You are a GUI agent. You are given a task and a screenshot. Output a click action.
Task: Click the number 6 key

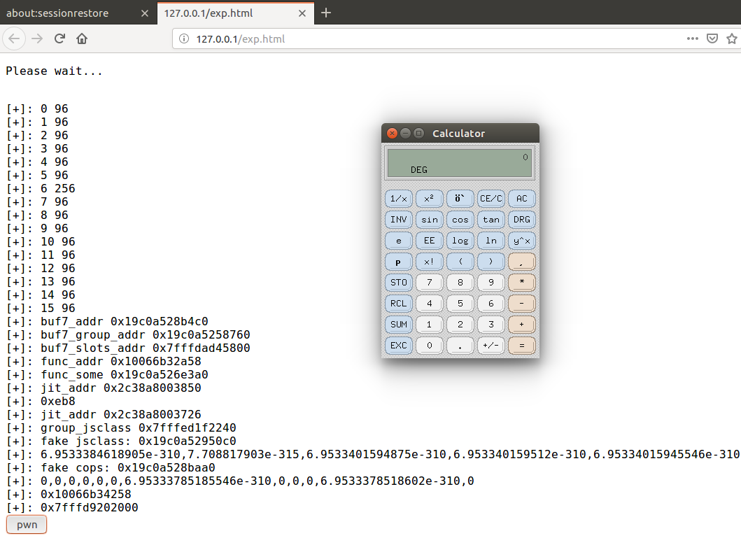tap(491, 304)
